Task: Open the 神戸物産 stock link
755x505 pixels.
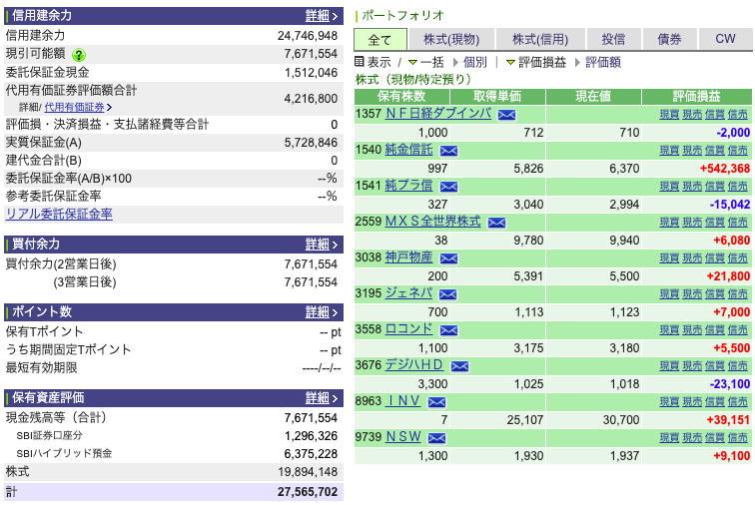Action: [x=408, y=257]
